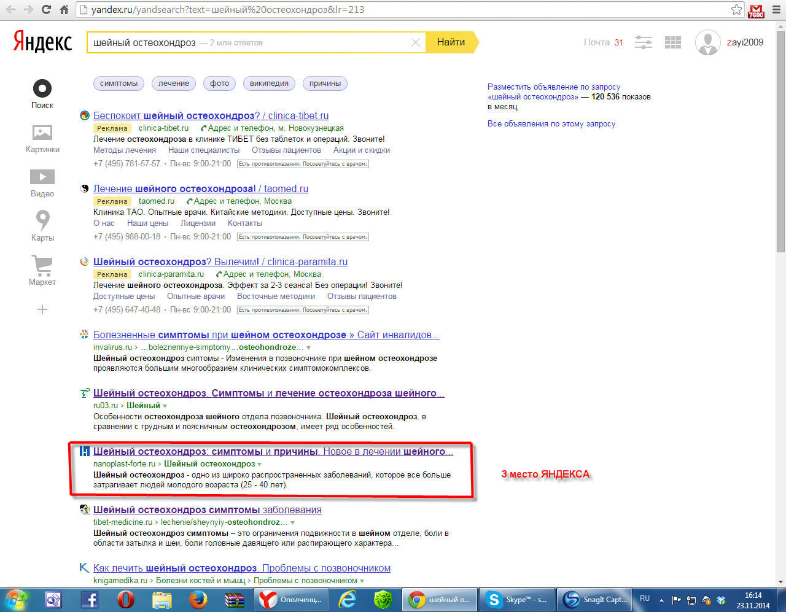Open WinRAR from the taskbar

(234, 599)
